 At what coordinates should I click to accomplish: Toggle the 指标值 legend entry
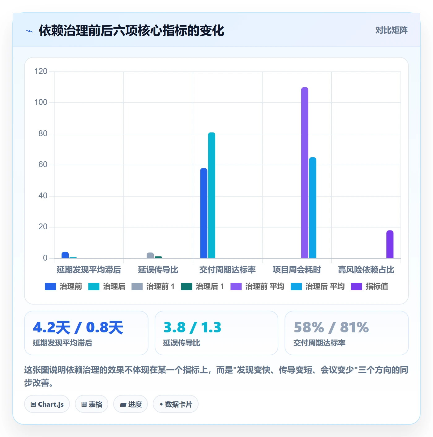click(x=370, y=287)
